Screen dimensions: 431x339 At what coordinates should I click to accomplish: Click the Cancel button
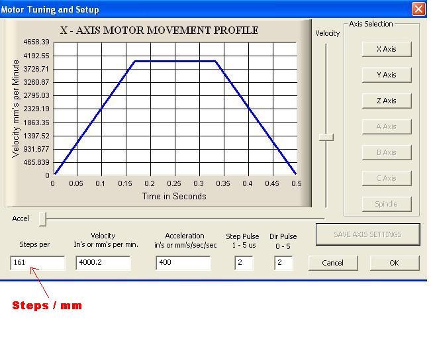(332, 263)
